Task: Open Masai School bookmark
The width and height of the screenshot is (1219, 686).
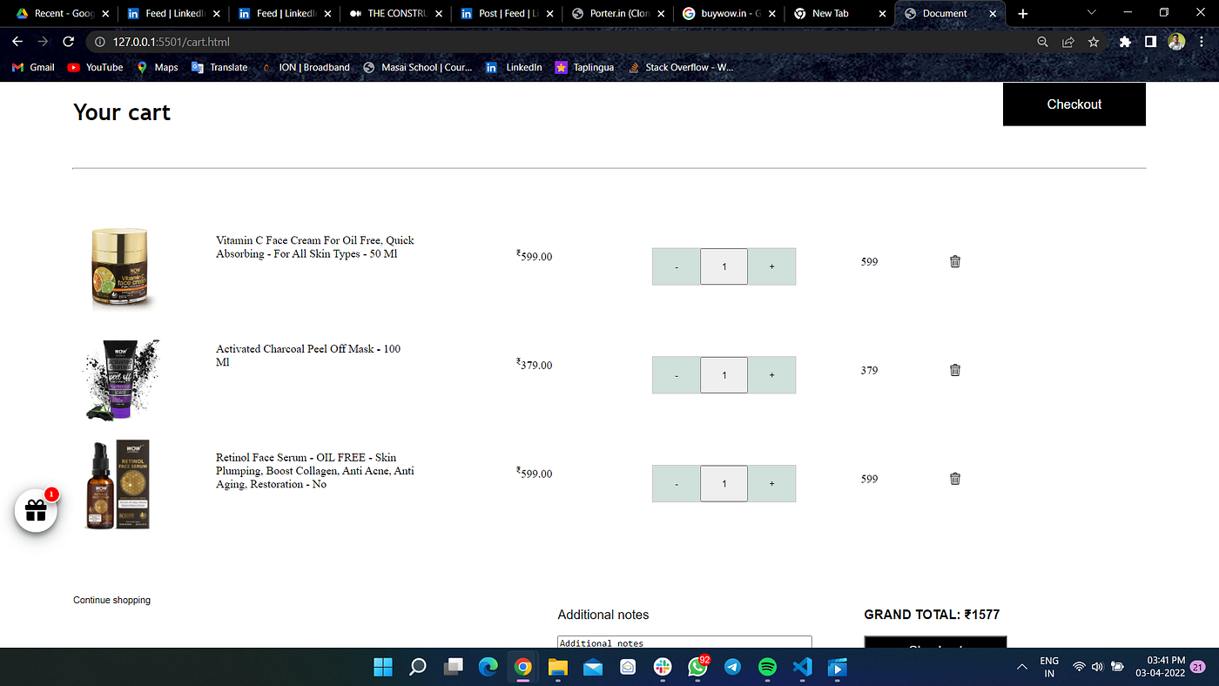Action: pyautogui.click(x=418, y=67)
